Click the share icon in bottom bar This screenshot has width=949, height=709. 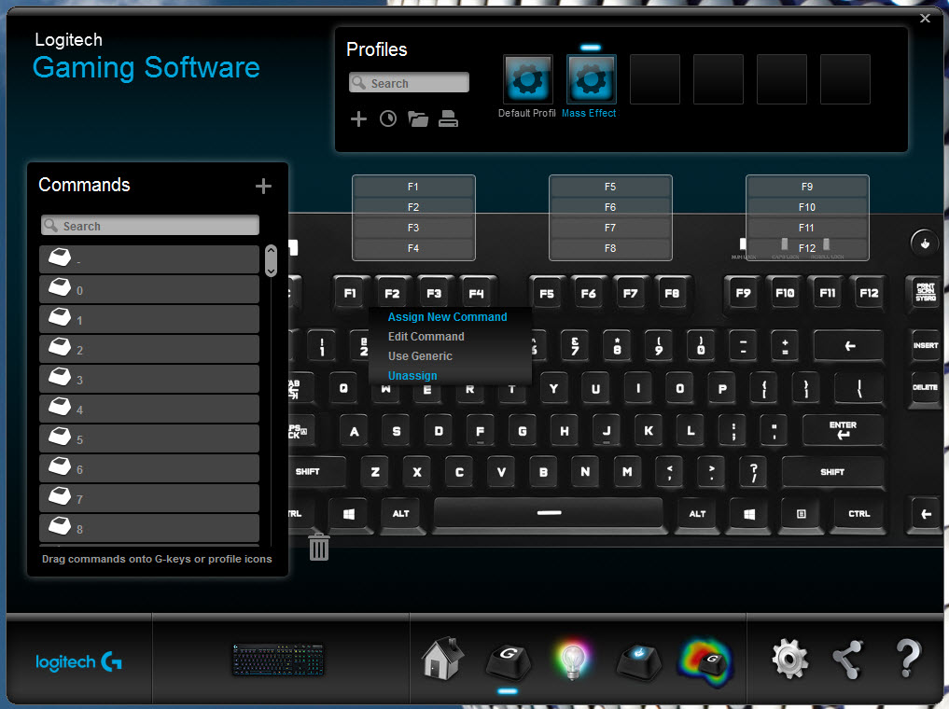(848, 660)
